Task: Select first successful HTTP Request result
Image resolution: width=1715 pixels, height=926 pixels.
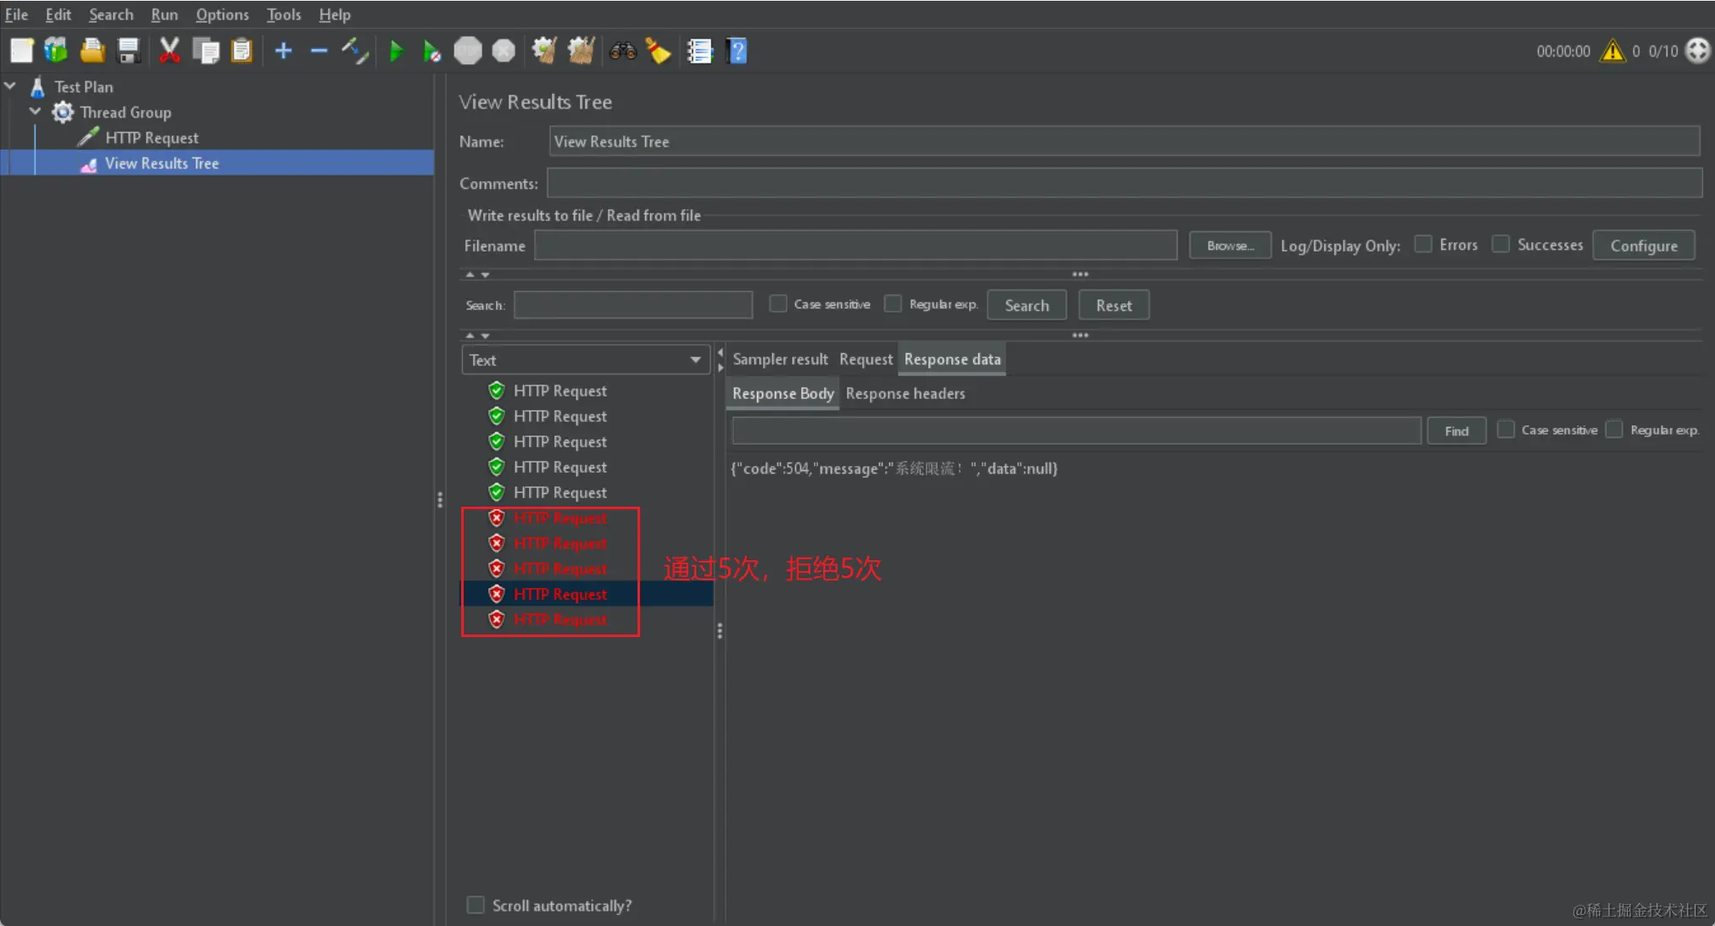Action: coord(560,391)
